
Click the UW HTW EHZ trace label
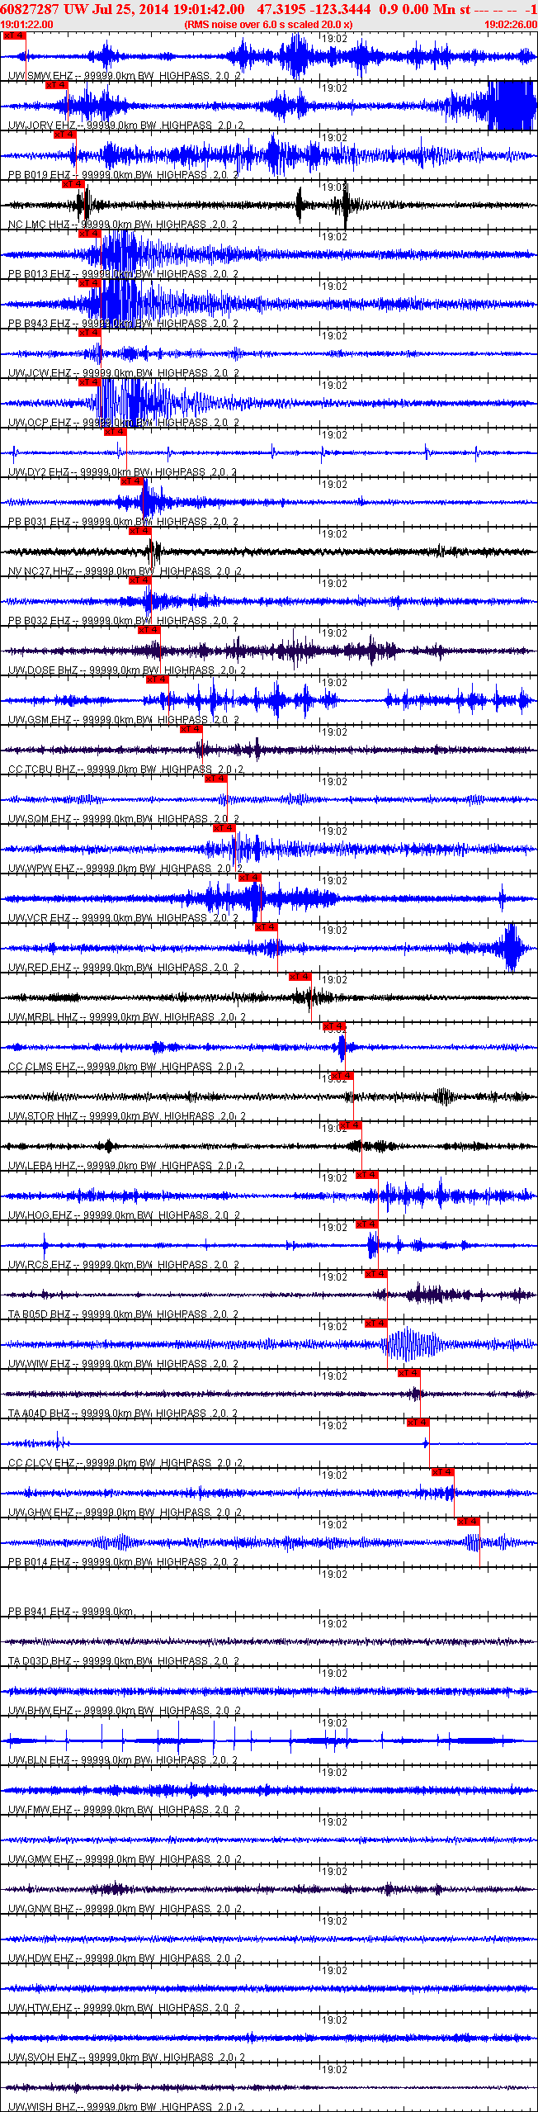(x=124, y=2008)
